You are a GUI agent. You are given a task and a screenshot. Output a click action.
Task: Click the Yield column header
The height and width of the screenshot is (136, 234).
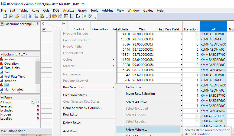(x=143, y=26)
